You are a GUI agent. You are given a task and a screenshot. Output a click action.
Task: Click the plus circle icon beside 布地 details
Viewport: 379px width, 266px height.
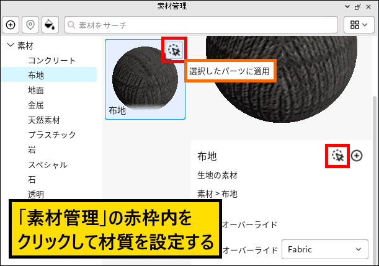click(357, 156)
